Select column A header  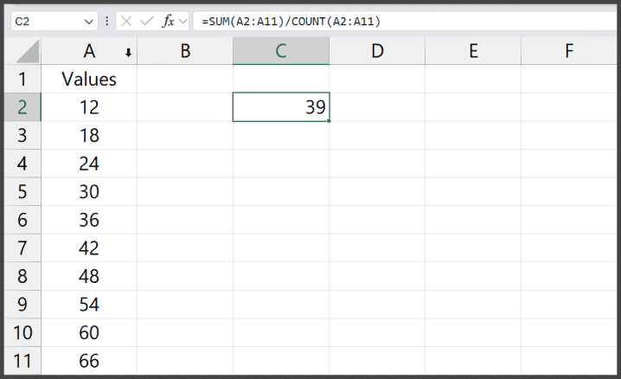(88, 51)
